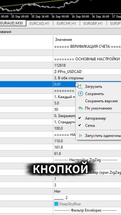Click the 161.8 value cell

click(x=87, y=147)
